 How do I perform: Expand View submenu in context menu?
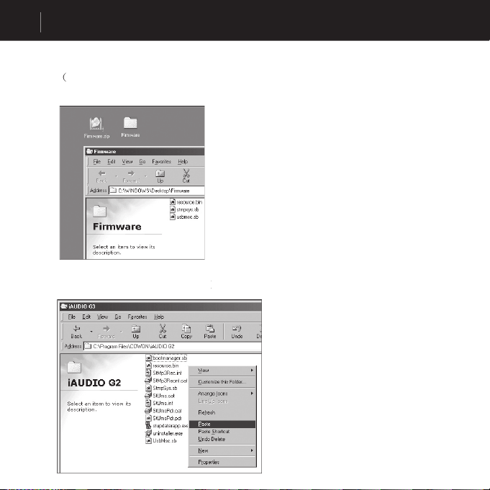pyautogui.click(x=222, y=371)
